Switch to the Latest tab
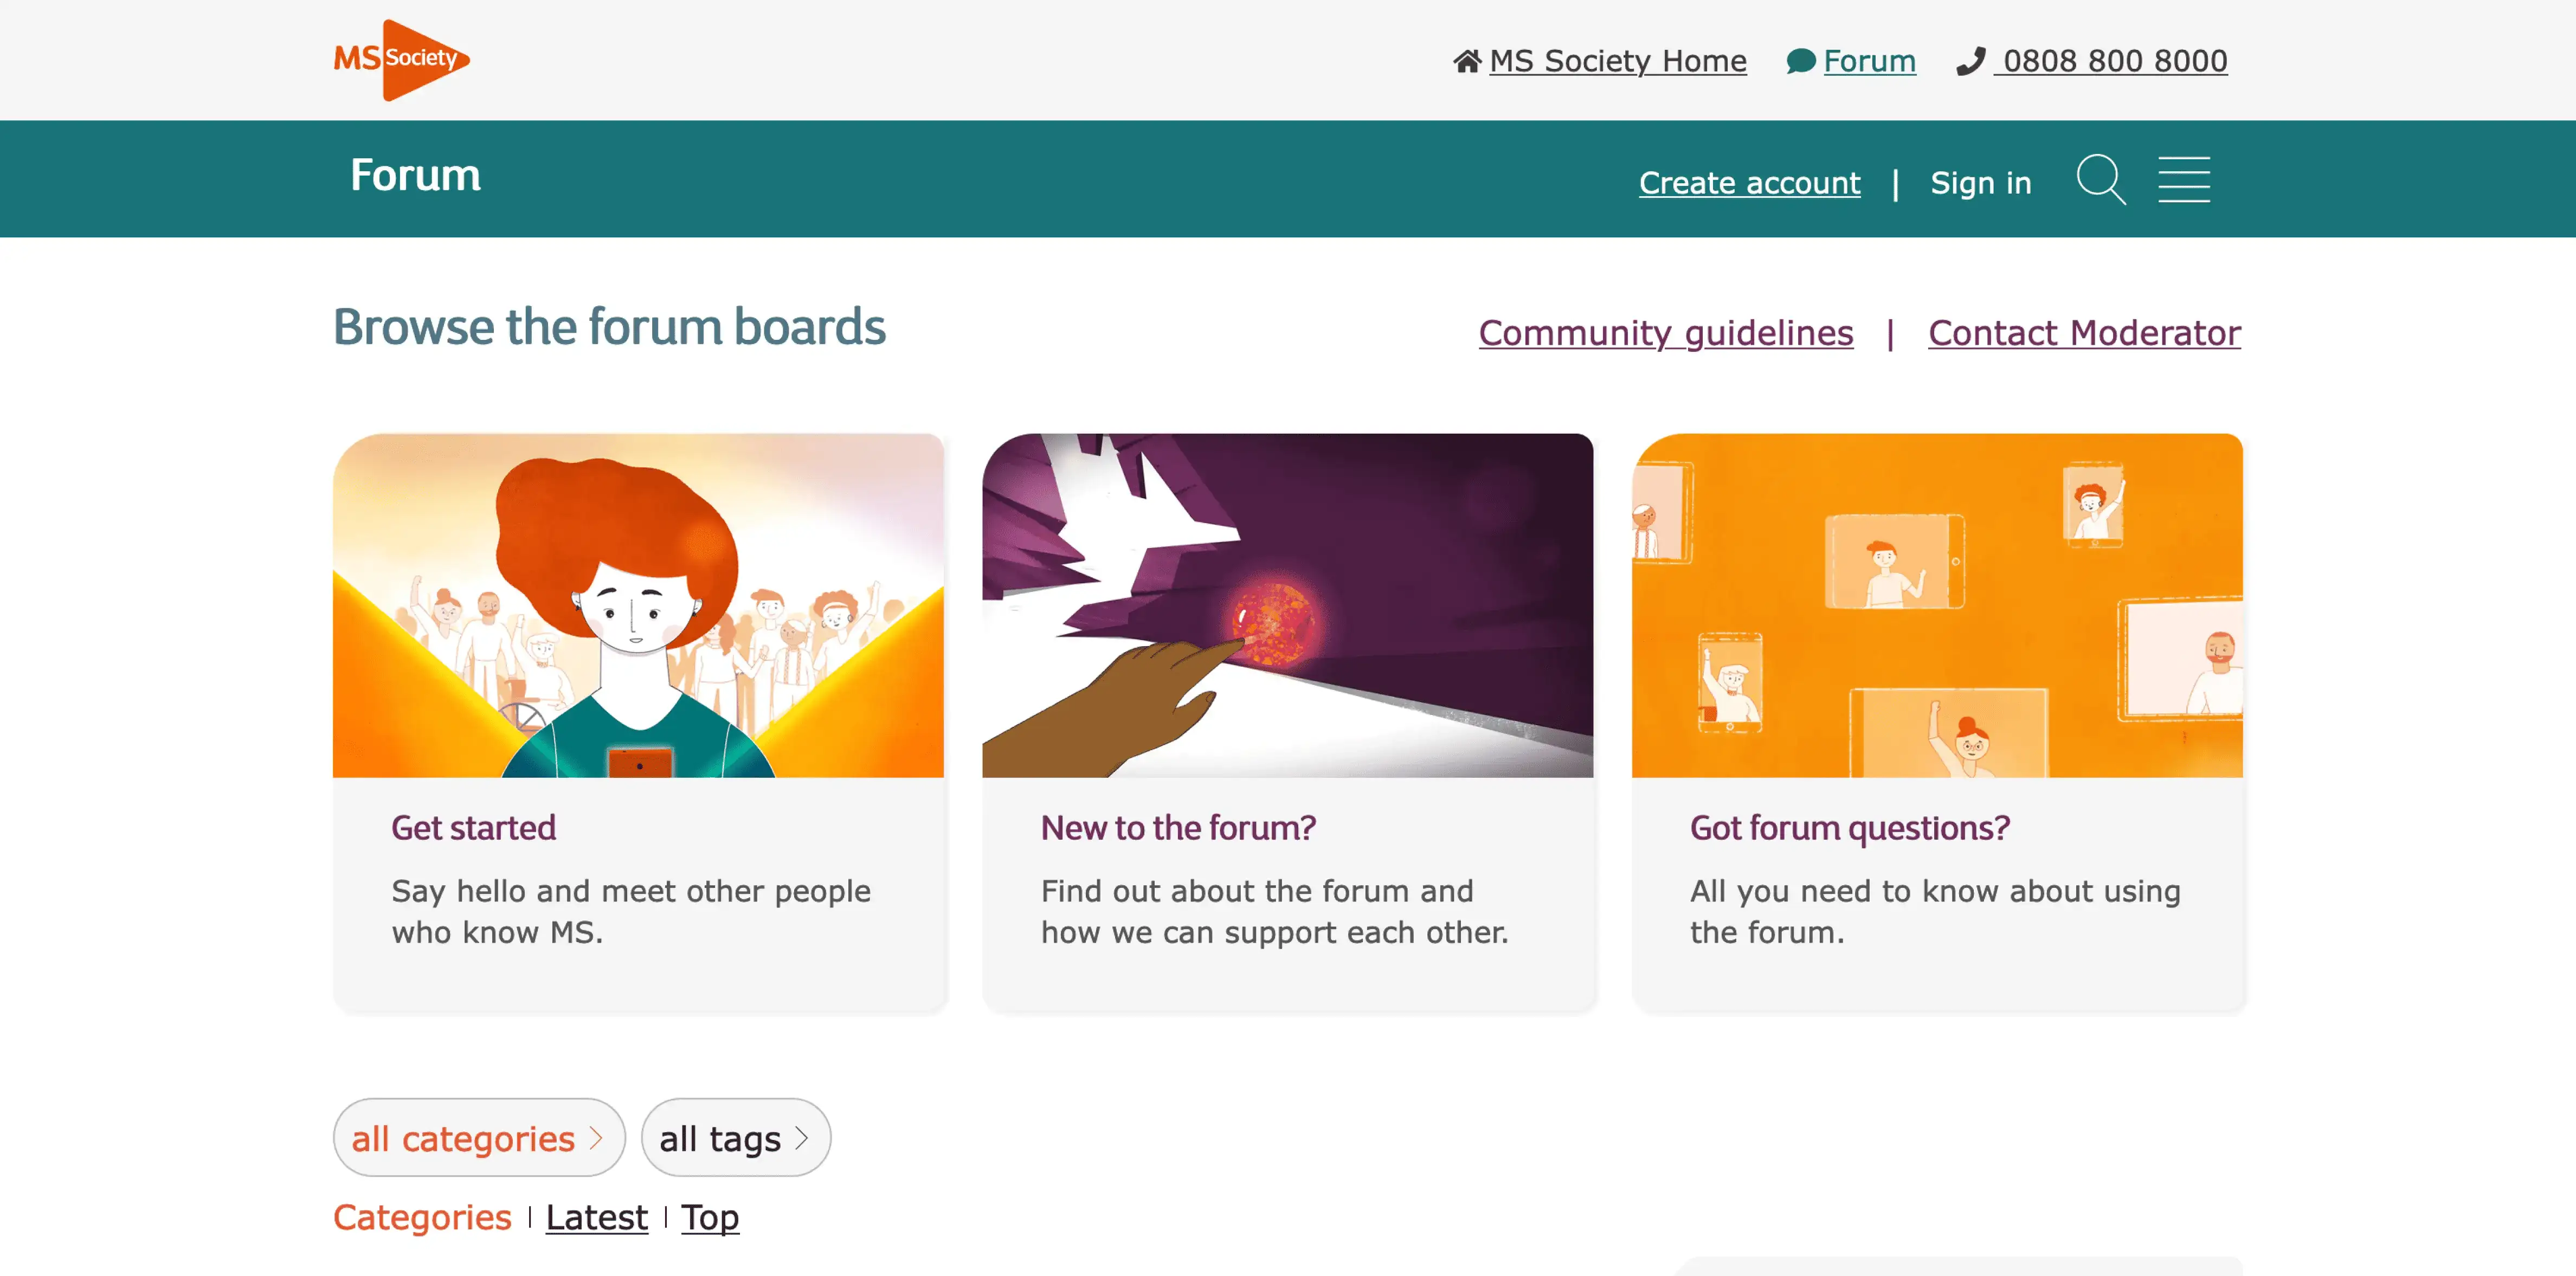 click(596, 1217)
